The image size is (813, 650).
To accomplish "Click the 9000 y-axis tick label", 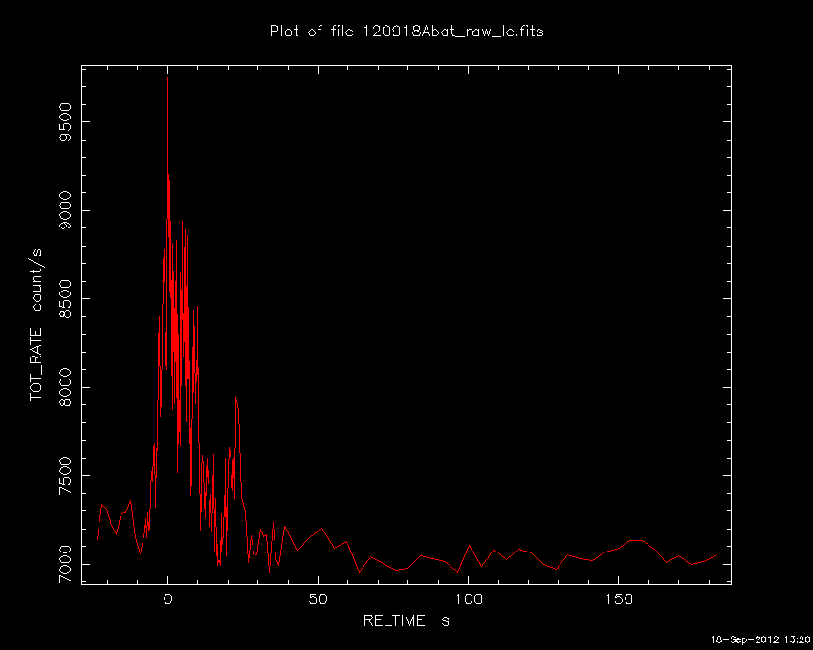I will click(x=66, y=210).
